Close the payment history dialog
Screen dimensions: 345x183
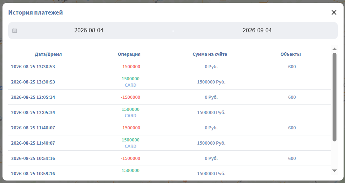pos(334,12)
